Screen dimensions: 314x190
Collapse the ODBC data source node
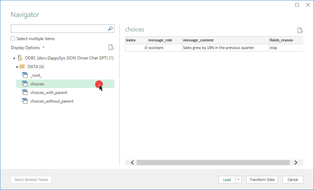coord(14,58)
